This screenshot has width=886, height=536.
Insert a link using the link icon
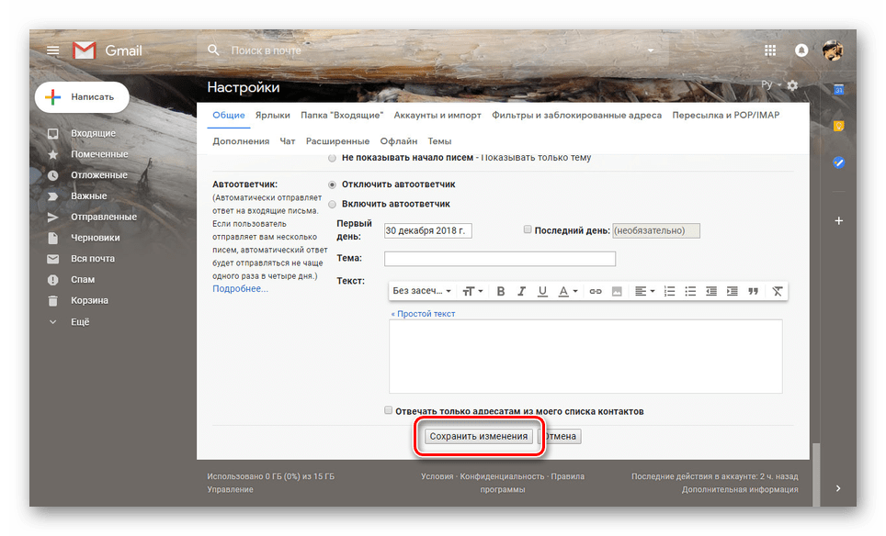click(595, 291)
